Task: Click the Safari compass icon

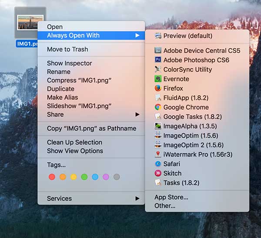Action: (x=158, y=164)
